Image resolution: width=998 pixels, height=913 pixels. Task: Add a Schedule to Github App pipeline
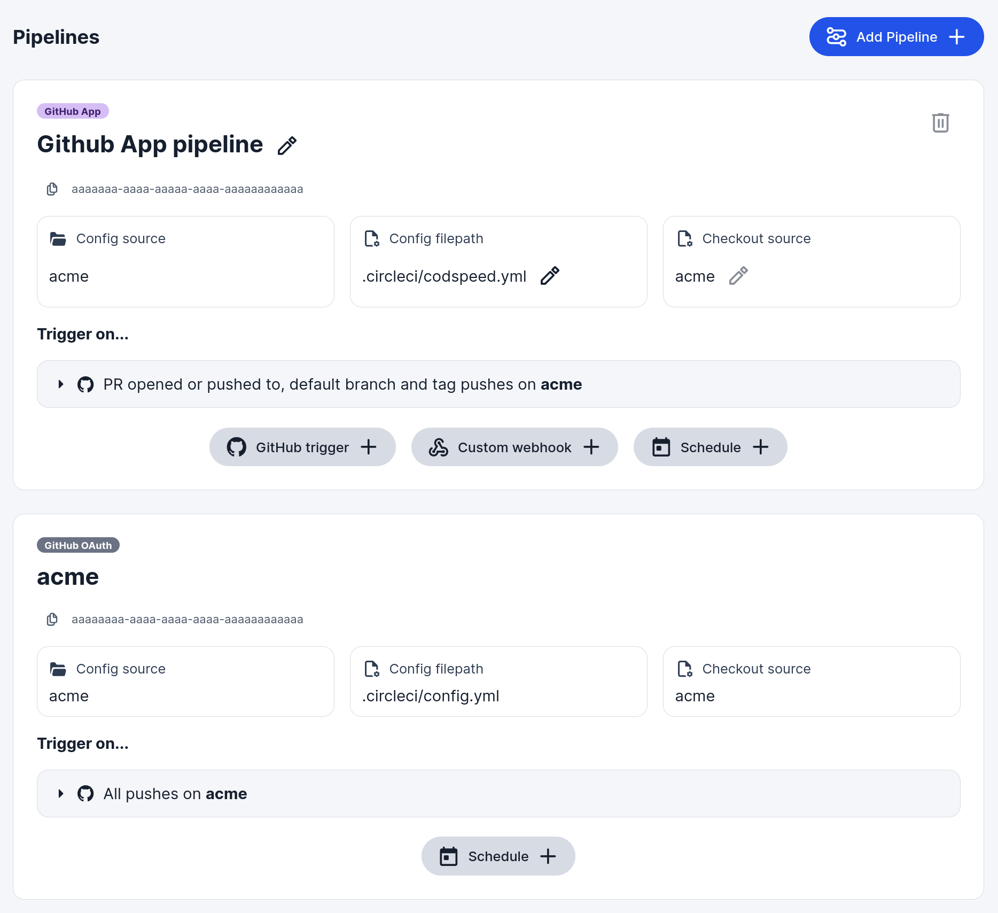[710, 447]
